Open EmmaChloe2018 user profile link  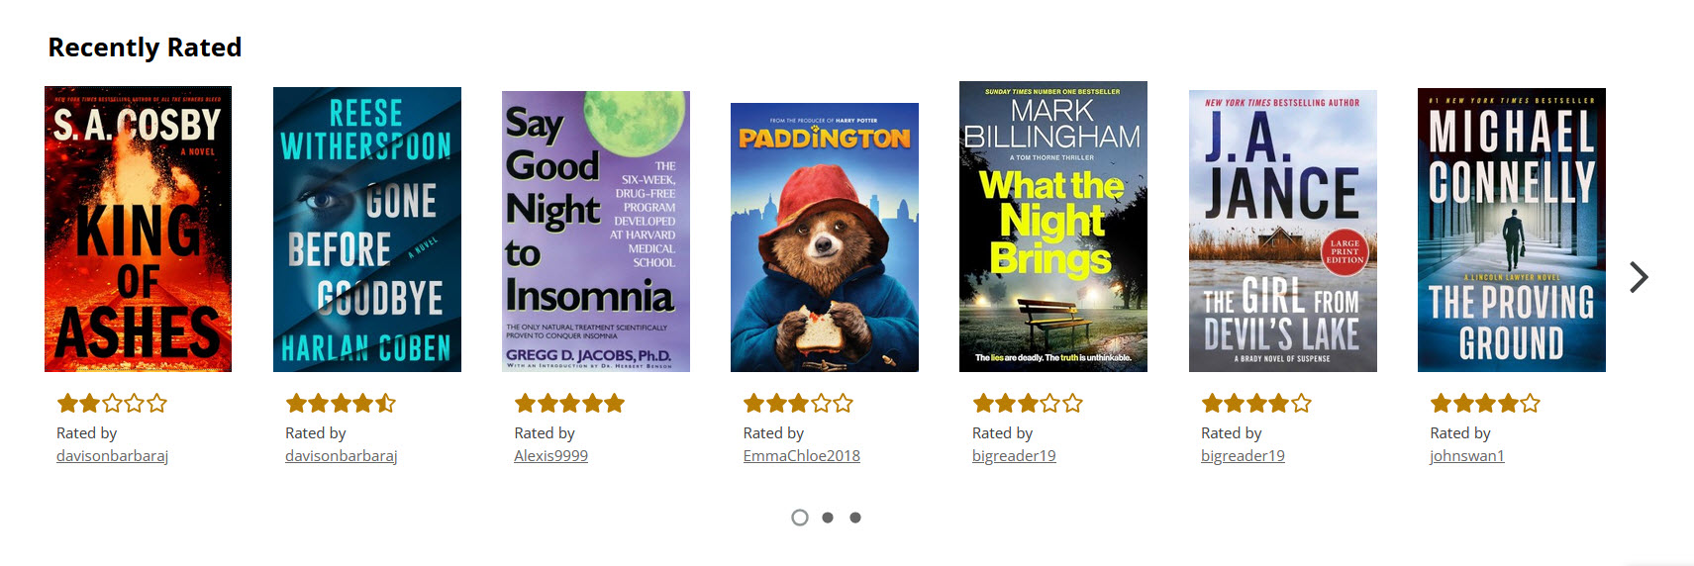click(801, 456)
